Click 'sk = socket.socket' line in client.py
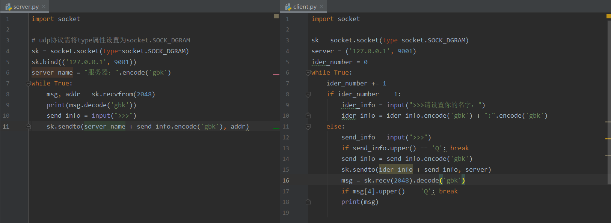Viewport: 611px width, 223px height. pyautogui.click(x=390, y=40)
